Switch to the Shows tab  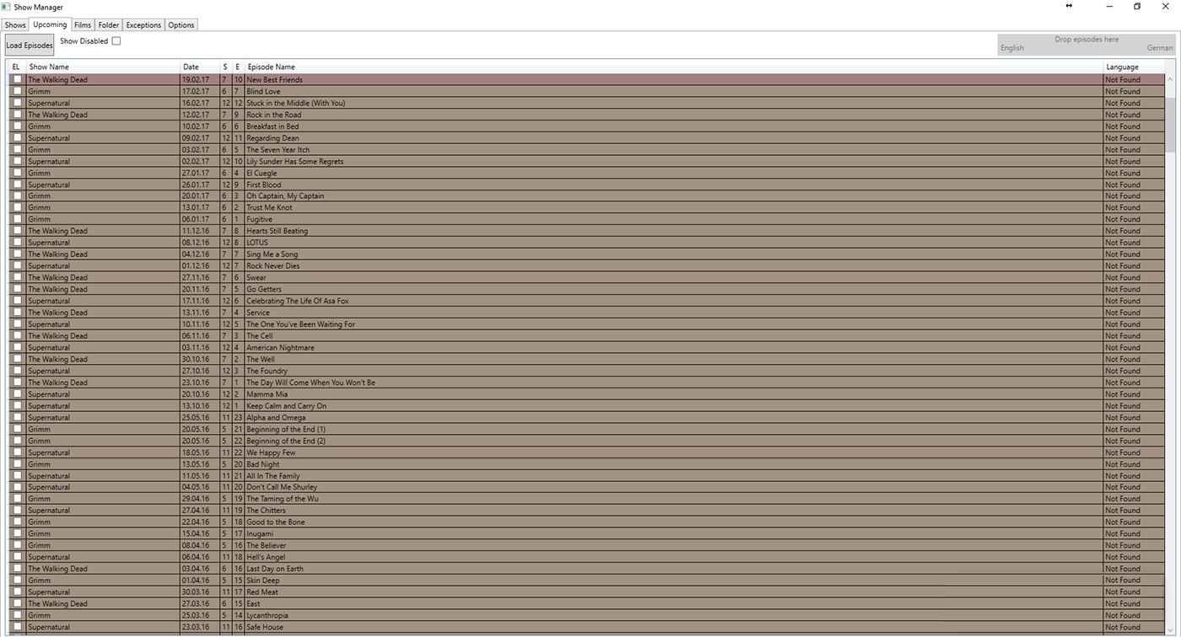coord(15,25)
